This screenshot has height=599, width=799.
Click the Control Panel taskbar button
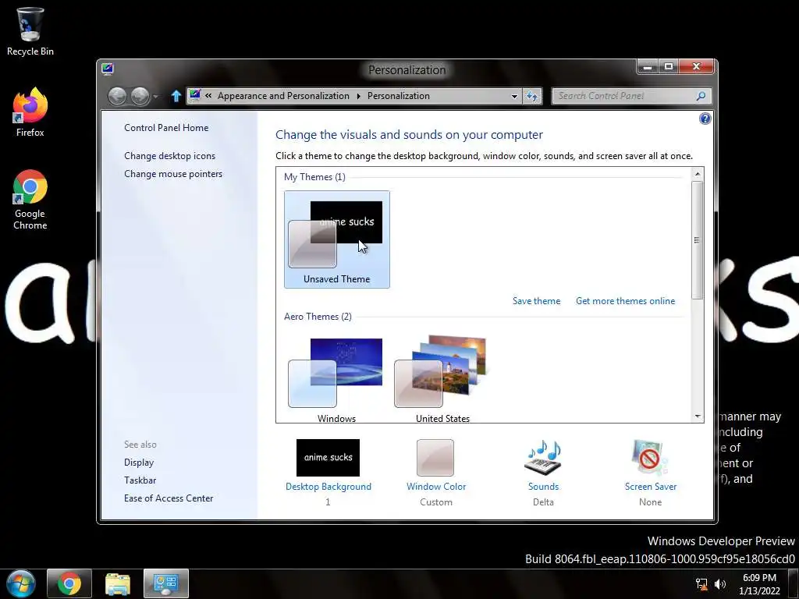pos(166,583)
